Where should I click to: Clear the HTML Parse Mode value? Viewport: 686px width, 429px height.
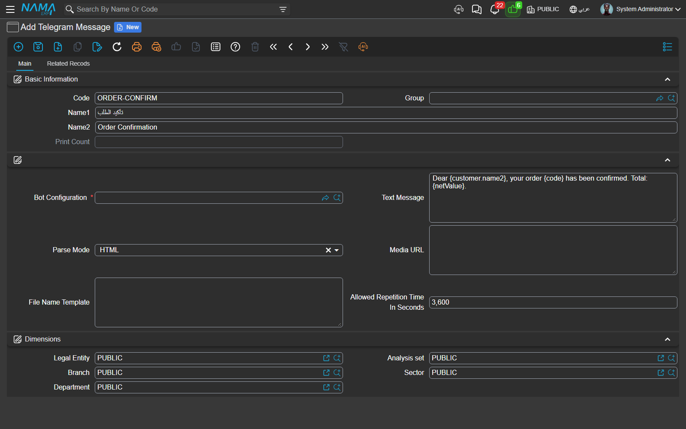click(x=328, y=250)
